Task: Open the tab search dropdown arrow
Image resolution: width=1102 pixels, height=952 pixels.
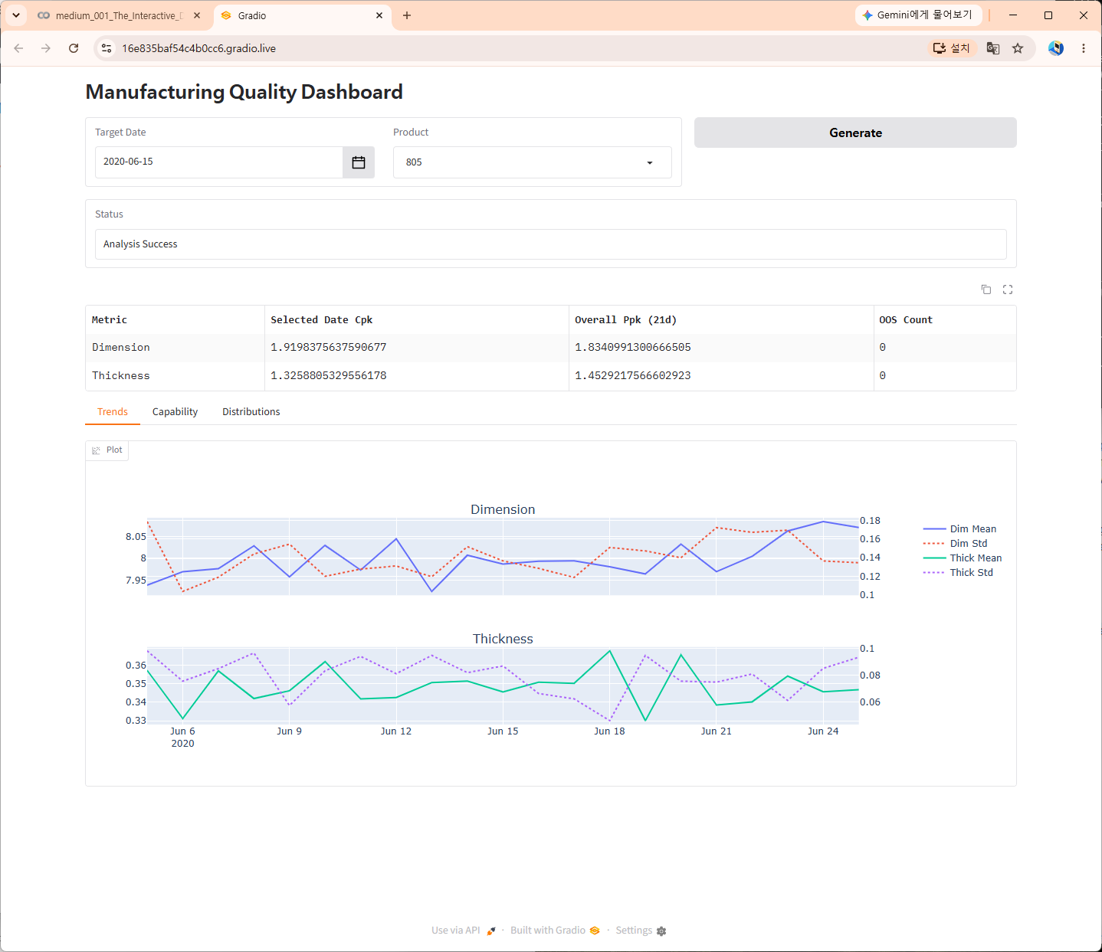Action: click(15, 15)
